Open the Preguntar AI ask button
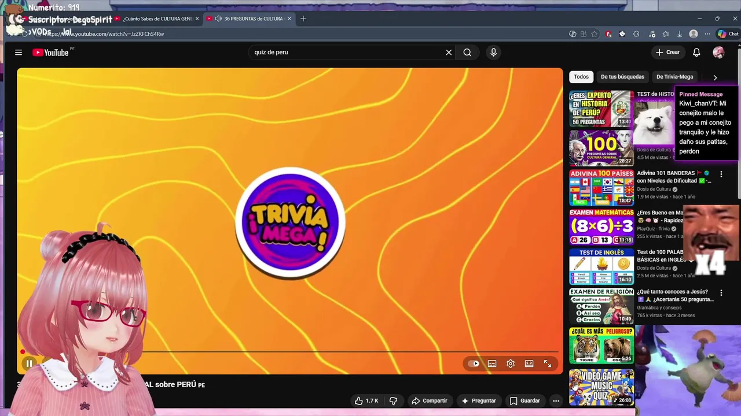 478,400
